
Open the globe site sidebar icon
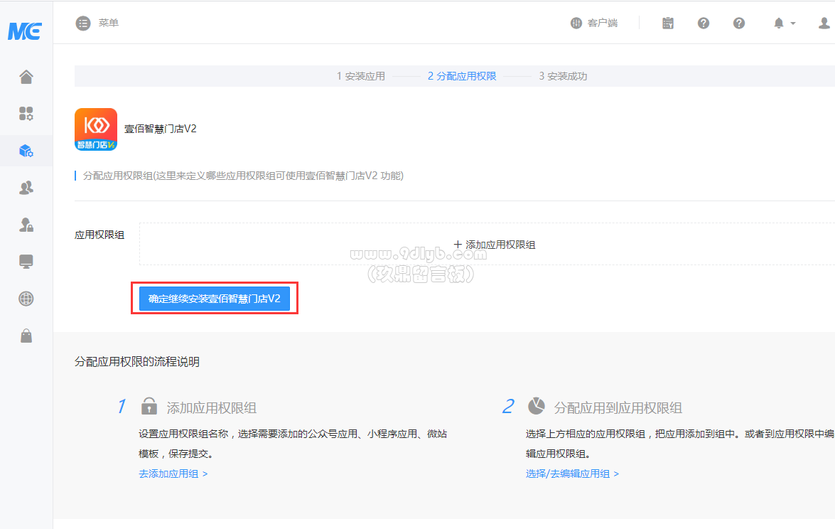coord(26,299)
